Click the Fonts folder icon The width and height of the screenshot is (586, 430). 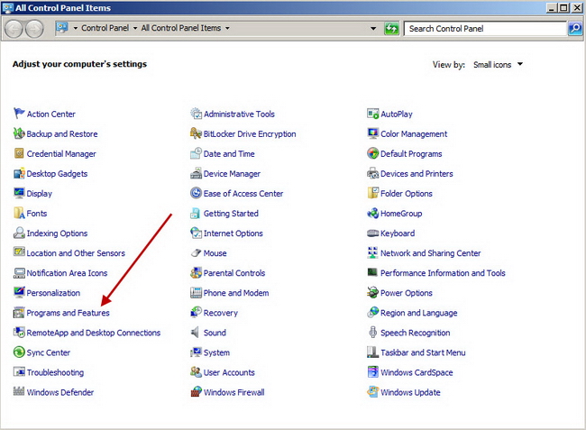pos(19,213)
